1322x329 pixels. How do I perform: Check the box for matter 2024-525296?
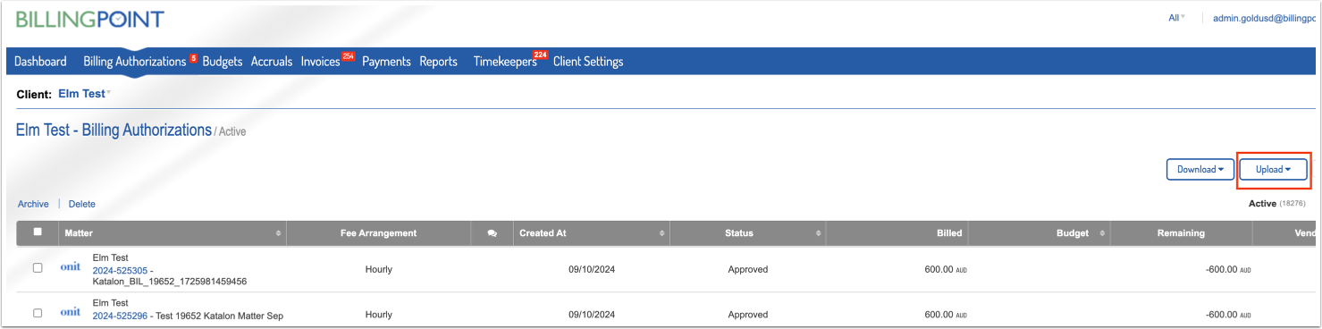click(38, 314)
